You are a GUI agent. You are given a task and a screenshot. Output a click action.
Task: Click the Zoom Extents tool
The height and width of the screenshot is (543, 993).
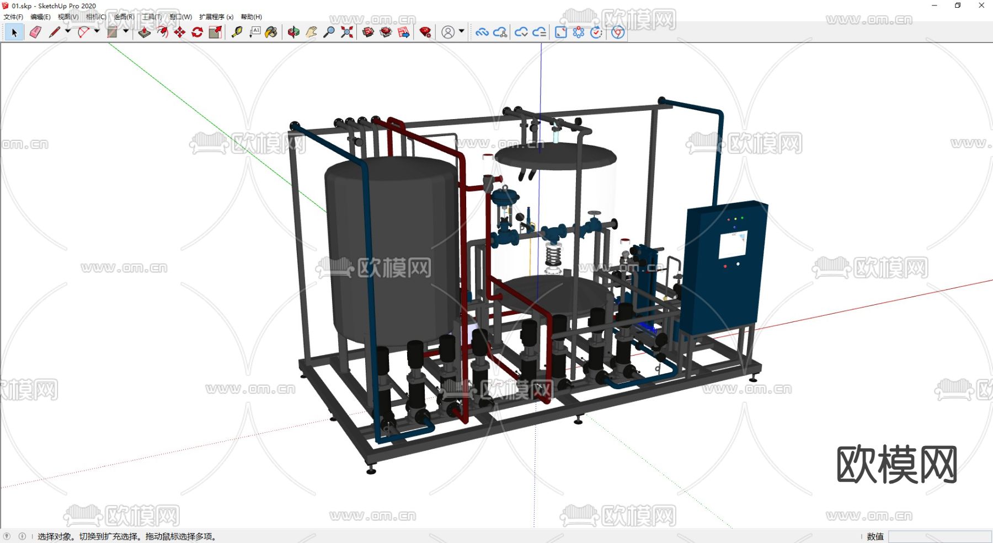[x=347, y=33]
